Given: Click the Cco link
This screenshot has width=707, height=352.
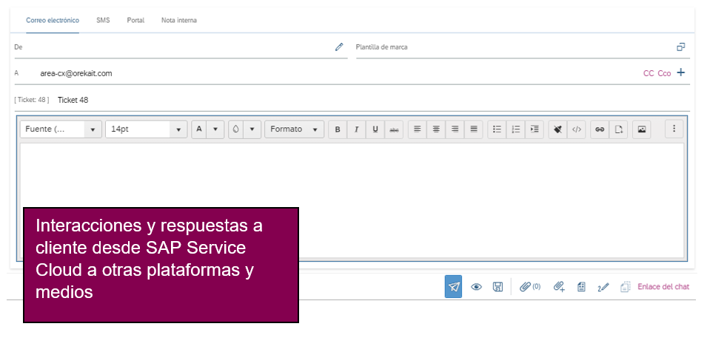Looking at the screenshot, I should (664, 73).
